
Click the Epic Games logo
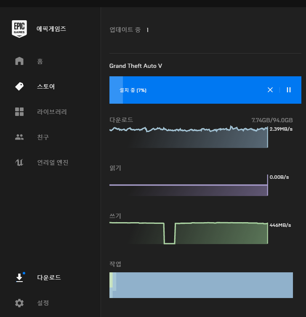pyautogui.click(x=19, y=29)
